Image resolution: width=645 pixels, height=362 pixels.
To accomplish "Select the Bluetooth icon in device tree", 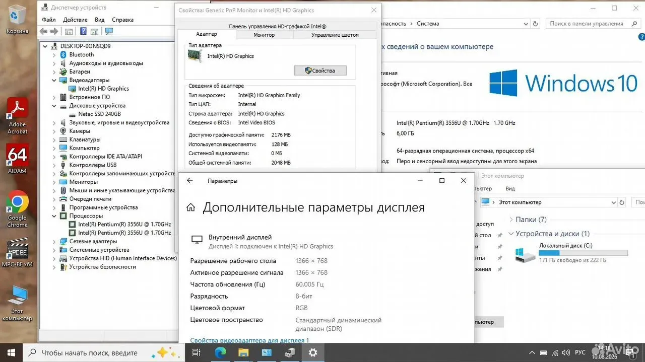I will coord(63,54).
